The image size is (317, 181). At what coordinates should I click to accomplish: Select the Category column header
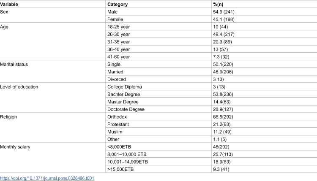(118, 4)
